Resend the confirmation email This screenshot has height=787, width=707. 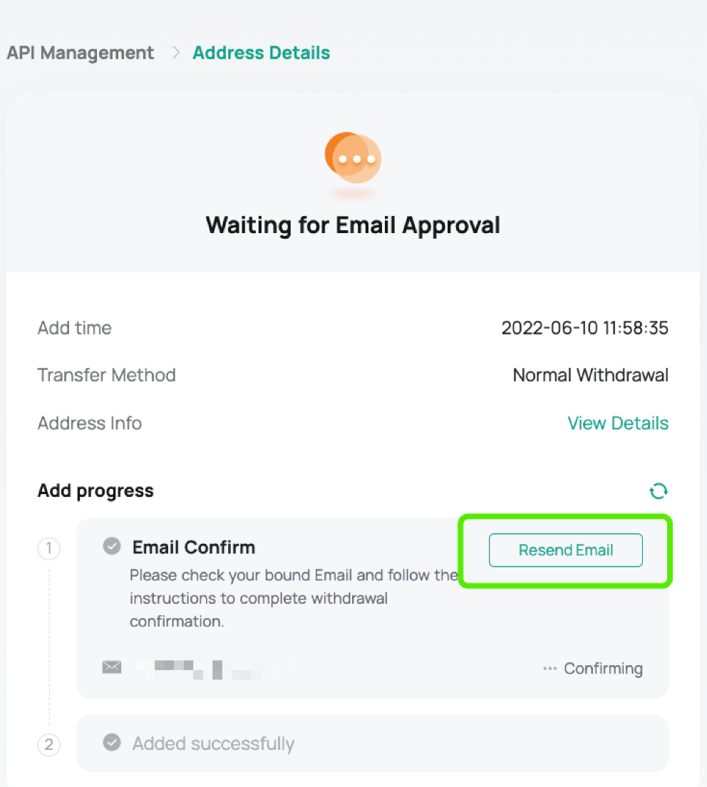[565, 550]
